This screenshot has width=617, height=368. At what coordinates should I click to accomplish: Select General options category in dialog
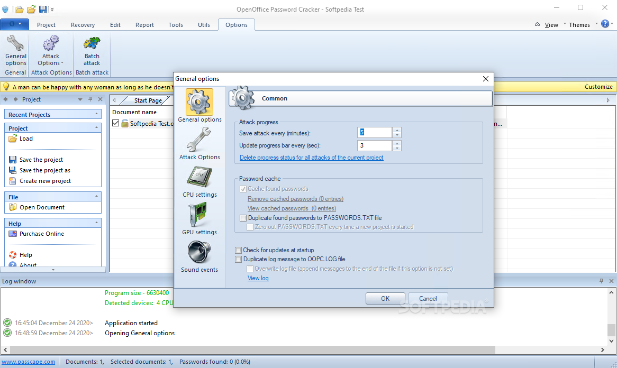tap(199, 105)
